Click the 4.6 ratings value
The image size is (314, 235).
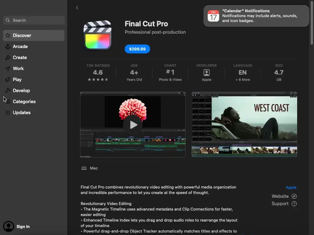pyautogui.click(x=98, y=72)
